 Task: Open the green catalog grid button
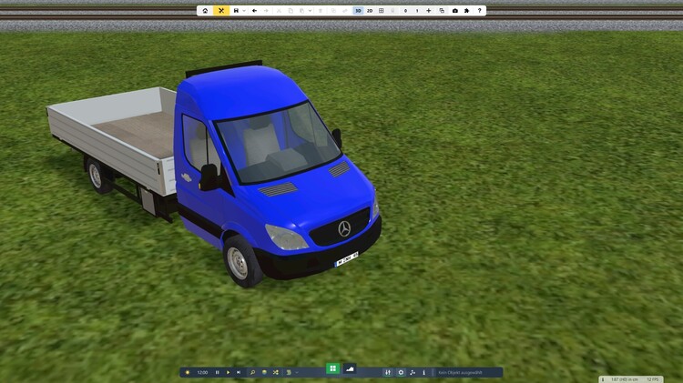[332, 368]
